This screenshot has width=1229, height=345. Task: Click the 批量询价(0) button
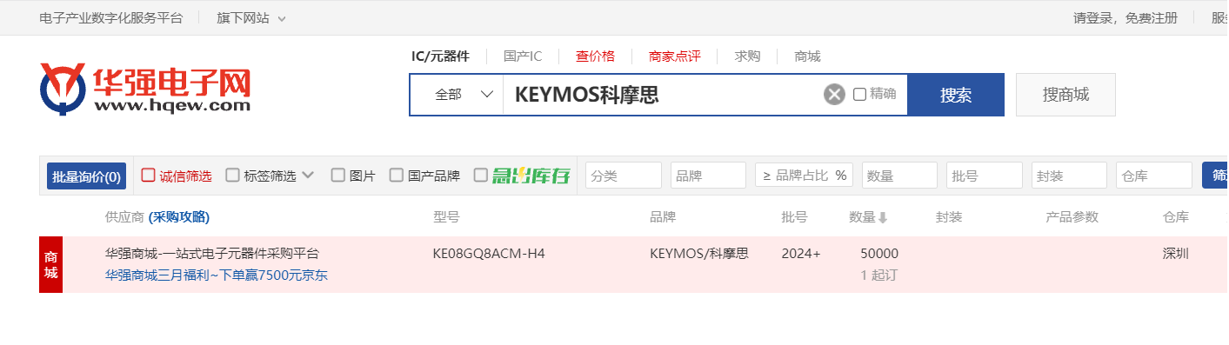pos(86,176)
